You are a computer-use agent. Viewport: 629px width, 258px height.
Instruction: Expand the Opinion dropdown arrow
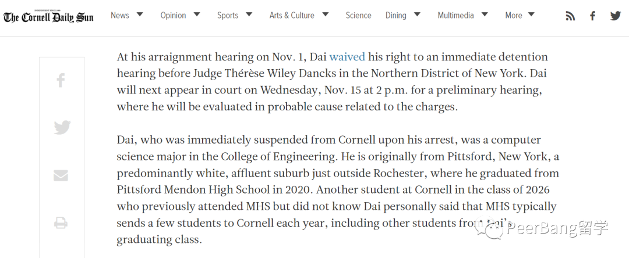click(x=197, y=15)
